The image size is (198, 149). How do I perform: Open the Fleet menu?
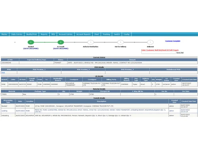97,34
